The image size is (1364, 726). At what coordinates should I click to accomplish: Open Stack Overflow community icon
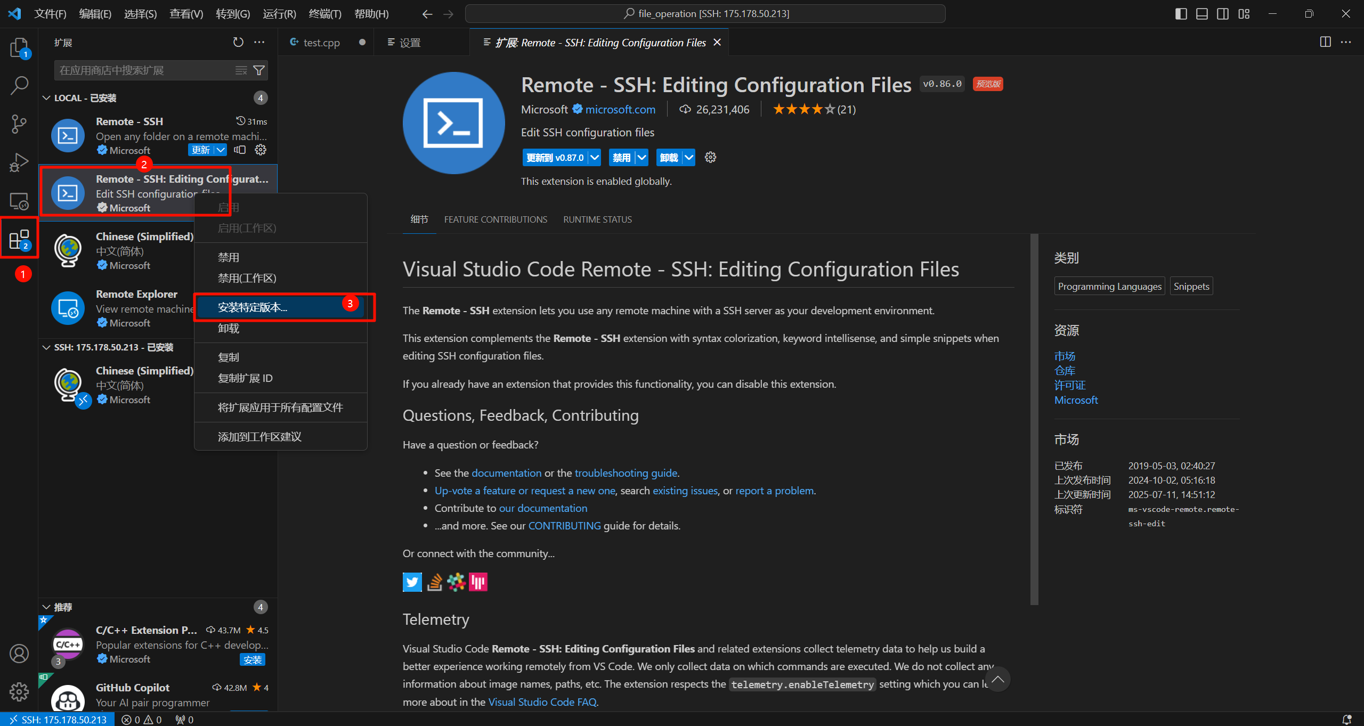[434, 582]
